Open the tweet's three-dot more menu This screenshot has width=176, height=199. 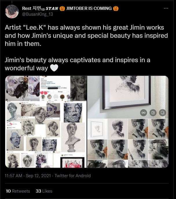click(x=166, y=8)
